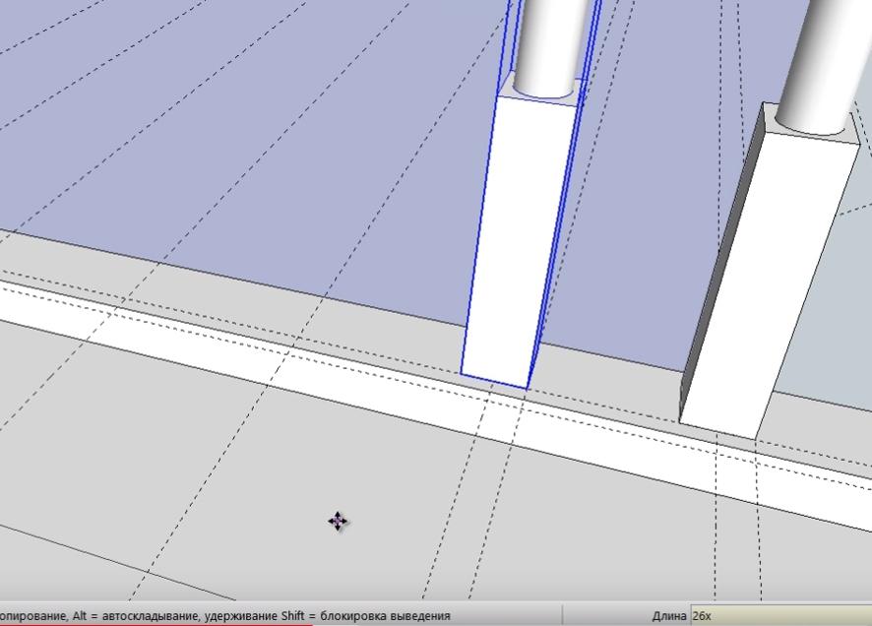This screenshot has width=872, height=626.
Task: Click the vertical divider in the status bar
Action: point(563,616)
